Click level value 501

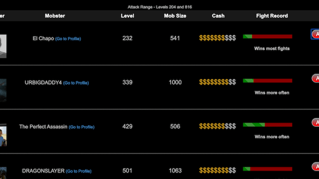point(128,171)
